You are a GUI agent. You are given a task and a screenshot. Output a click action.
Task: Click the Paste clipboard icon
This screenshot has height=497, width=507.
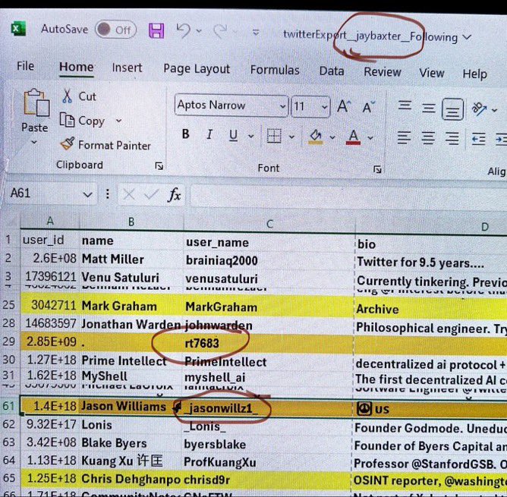pos(36,102)
